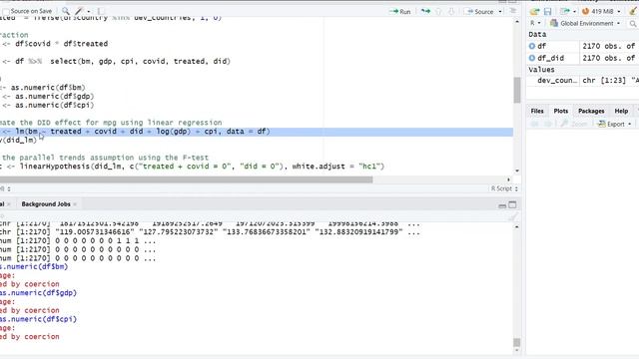Screen dimensions: 639x359
Task: Go to next plot arrow
Action: click(548, 124)
